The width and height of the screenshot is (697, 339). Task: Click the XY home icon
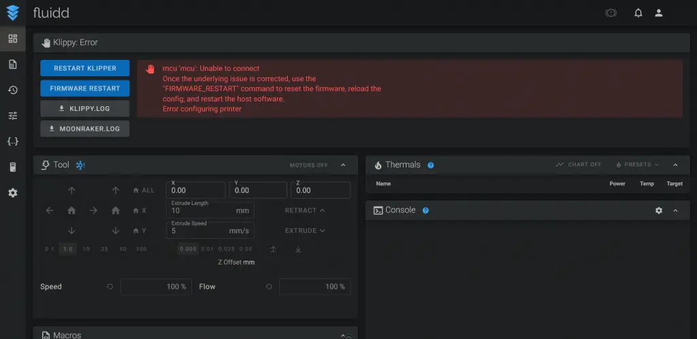[71, 210]
